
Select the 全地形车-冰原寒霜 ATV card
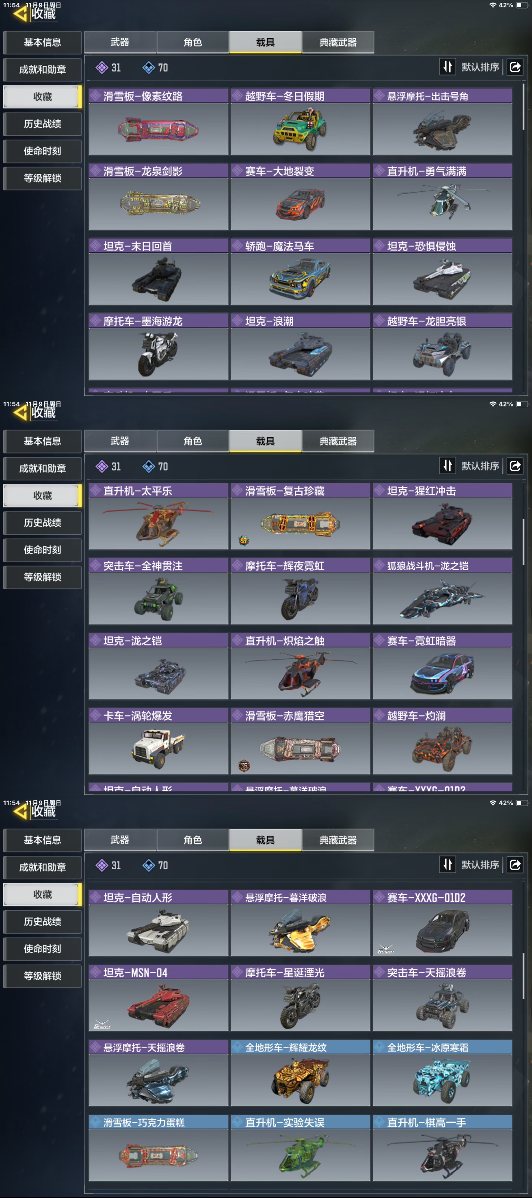tap(442, 1073)
